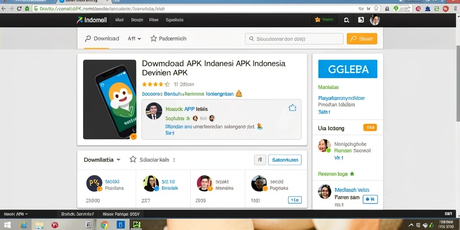Screen dimensions: 460x230
Task: Open the SV3D0 Roiritans app icon
Action: (94, 183)
